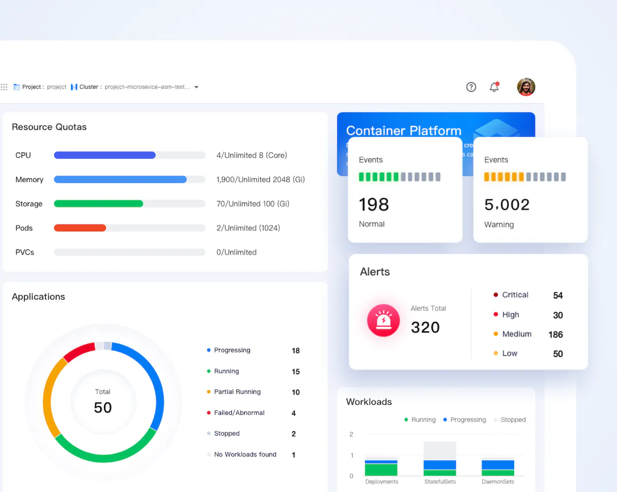Click the Deployments bar in Workloads chart

381,466
